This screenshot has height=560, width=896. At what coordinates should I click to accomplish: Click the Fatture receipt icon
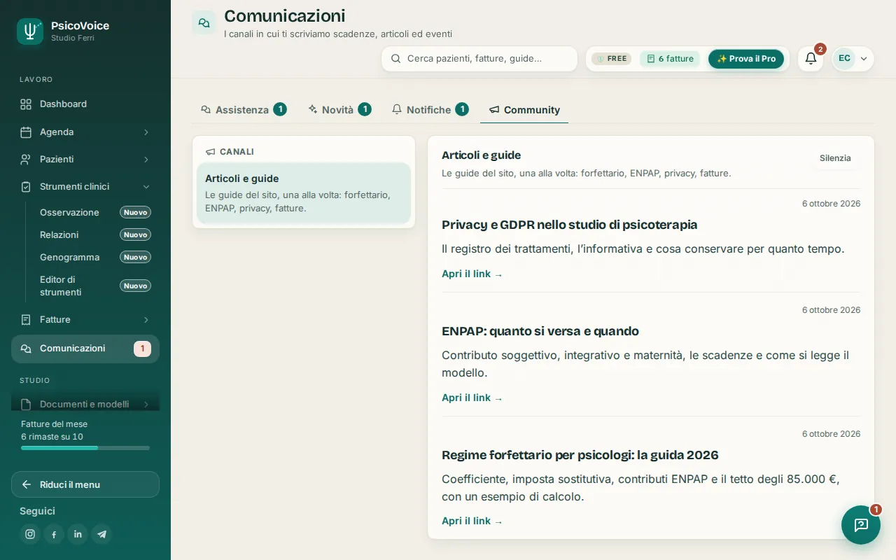pyautogui.click(x=26, y=320)
